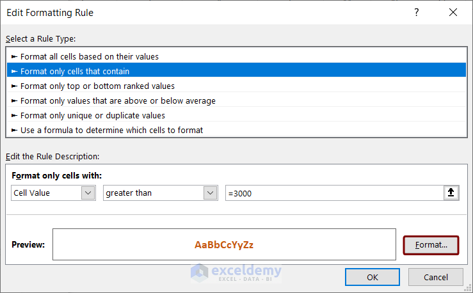Pick 'Format only values above or below average'
Screen dimensions: 473x293
[118, 100]
